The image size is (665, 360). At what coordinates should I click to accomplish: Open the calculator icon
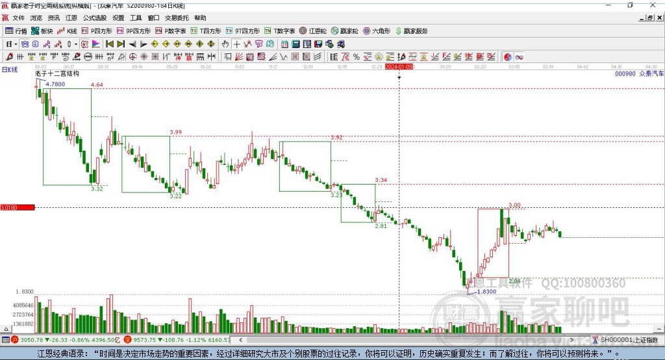point(296,44)
